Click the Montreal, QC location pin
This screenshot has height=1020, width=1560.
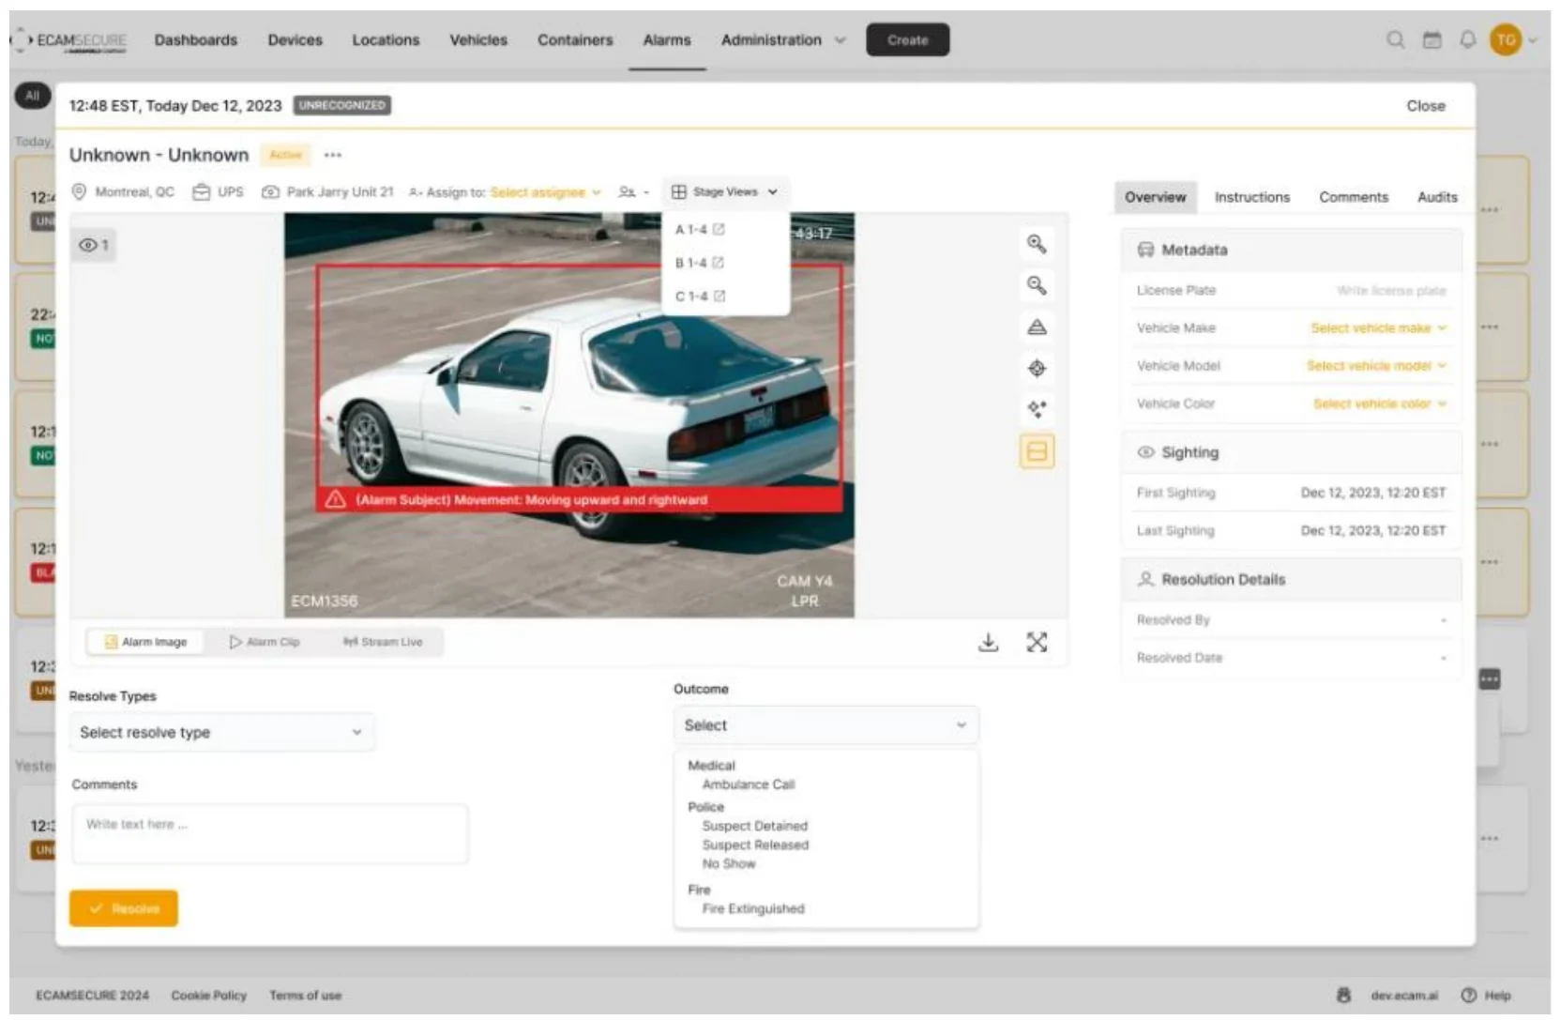[79, 191]
